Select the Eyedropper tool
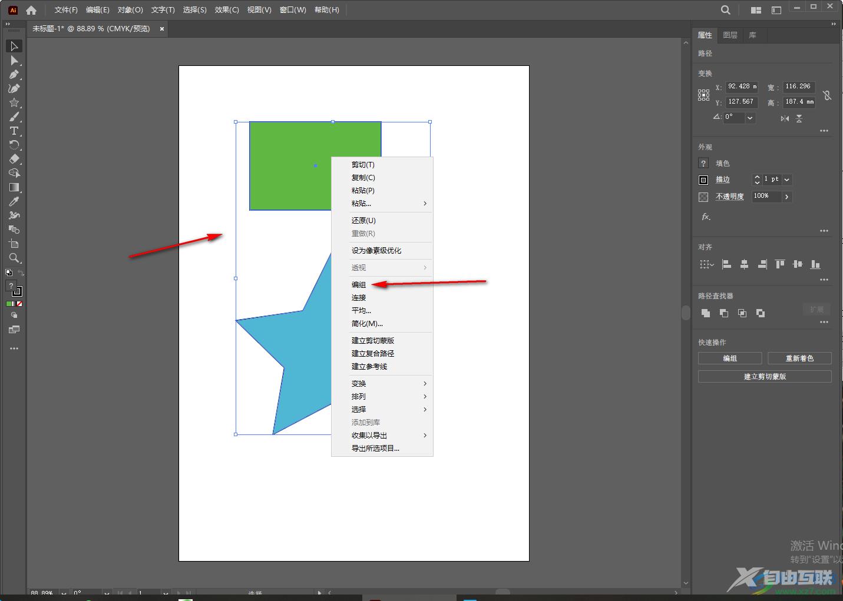 14,201
